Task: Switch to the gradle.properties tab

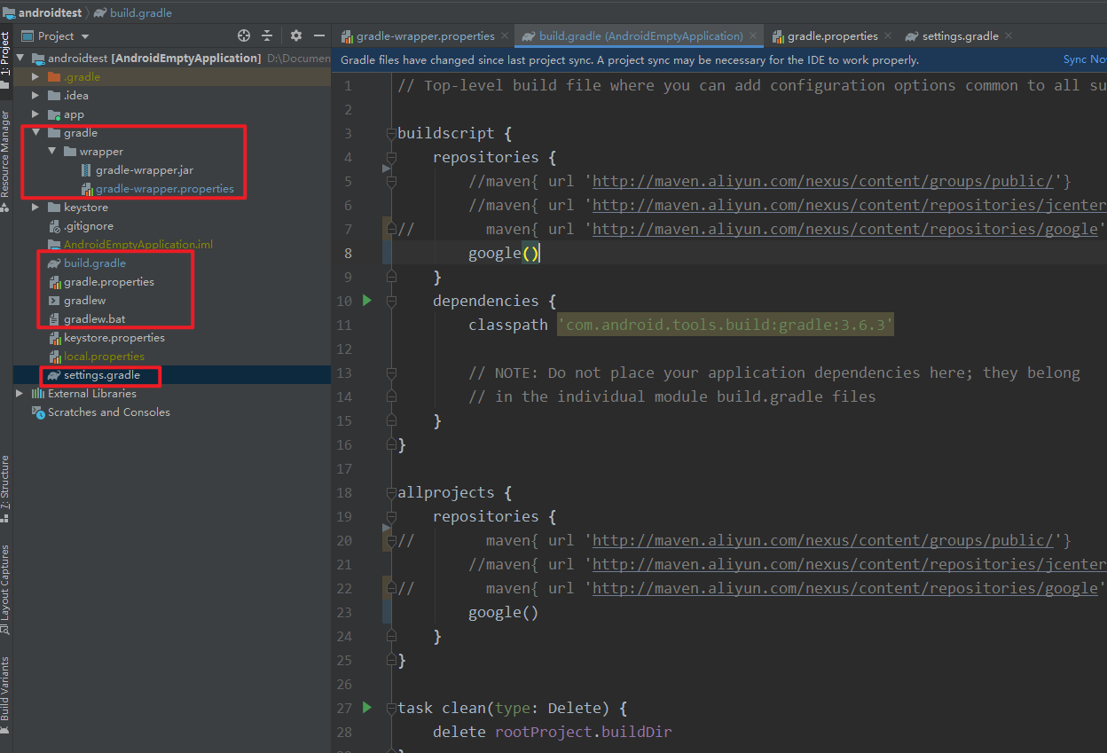Action: click(832, 36)
